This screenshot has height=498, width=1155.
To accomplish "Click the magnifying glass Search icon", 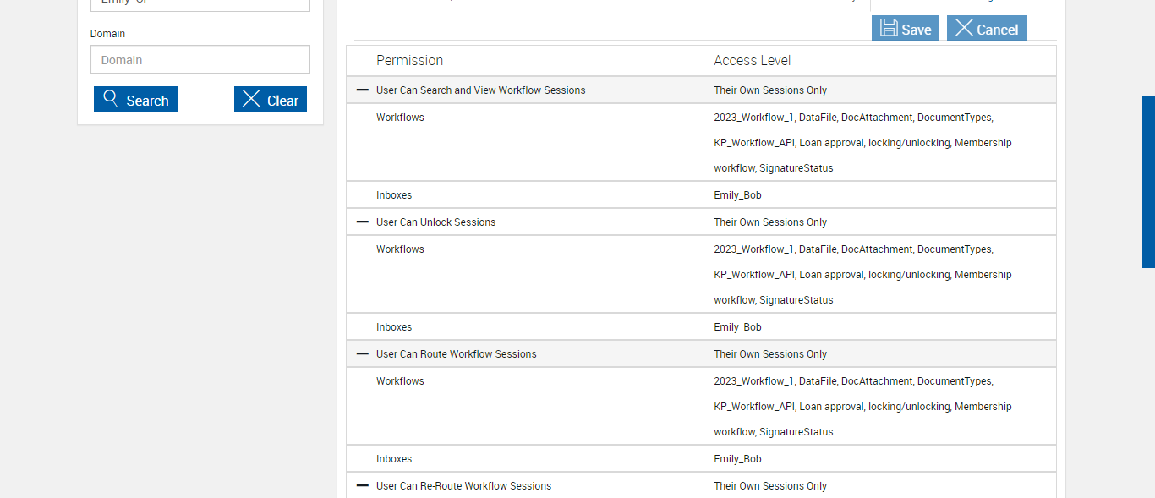I will (111, 99).
